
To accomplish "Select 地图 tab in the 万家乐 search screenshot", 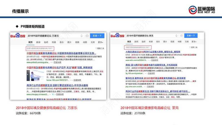I will pyautogui.click(x=85, y=42).
